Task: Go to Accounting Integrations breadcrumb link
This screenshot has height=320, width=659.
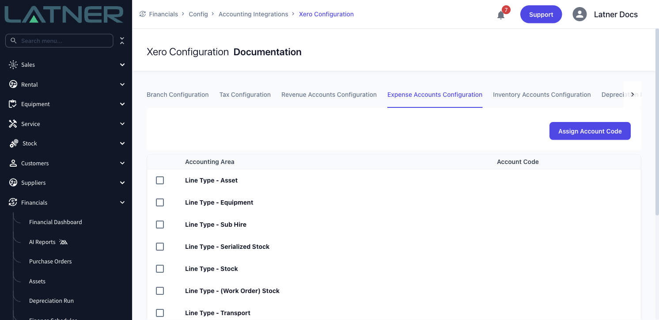Action: pos(254,14)
